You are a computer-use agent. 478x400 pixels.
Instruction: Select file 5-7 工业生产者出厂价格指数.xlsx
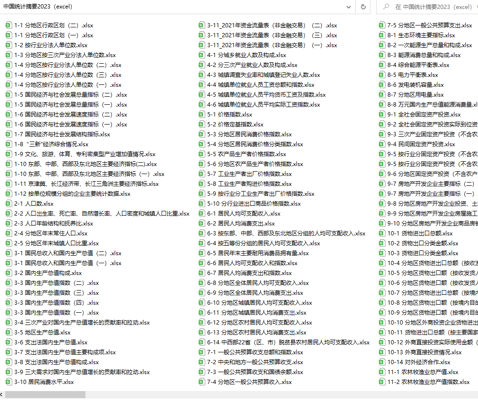(245, 174)
